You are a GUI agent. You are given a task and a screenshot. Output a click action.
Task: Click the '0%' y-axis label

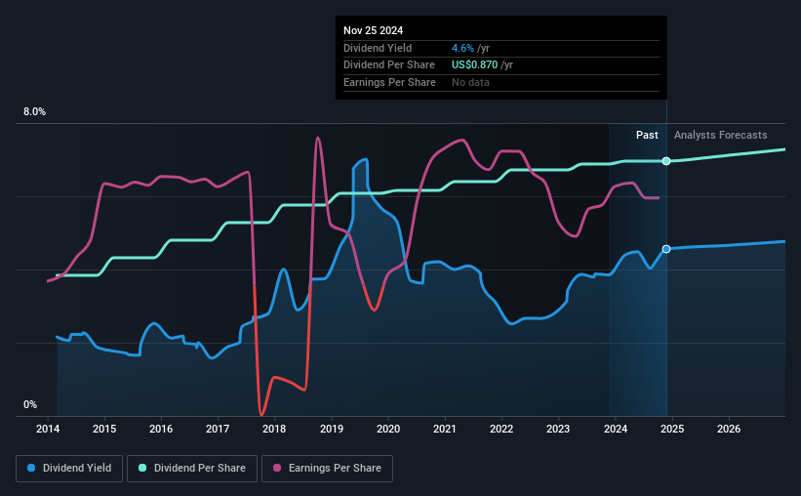pyautogui.click(x=30, y=404)
